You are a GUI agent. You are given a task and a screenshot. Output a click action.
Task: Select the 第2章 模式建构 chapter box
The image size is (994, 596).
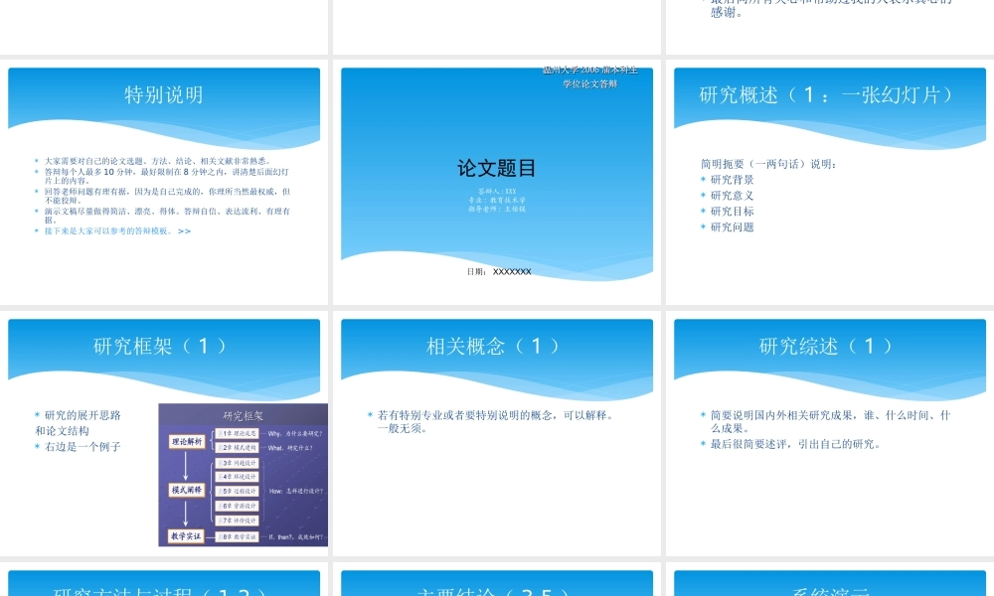point(236,448)
